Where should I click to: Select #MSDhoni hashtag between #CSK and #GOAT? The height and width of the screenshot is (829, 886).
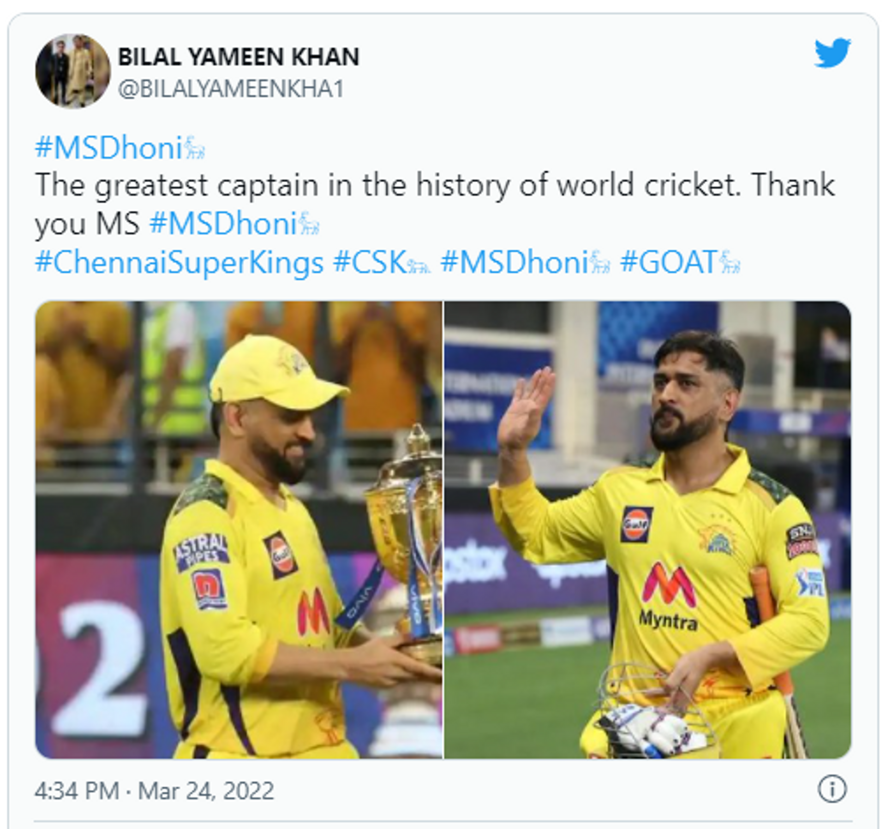pos(514,262)
